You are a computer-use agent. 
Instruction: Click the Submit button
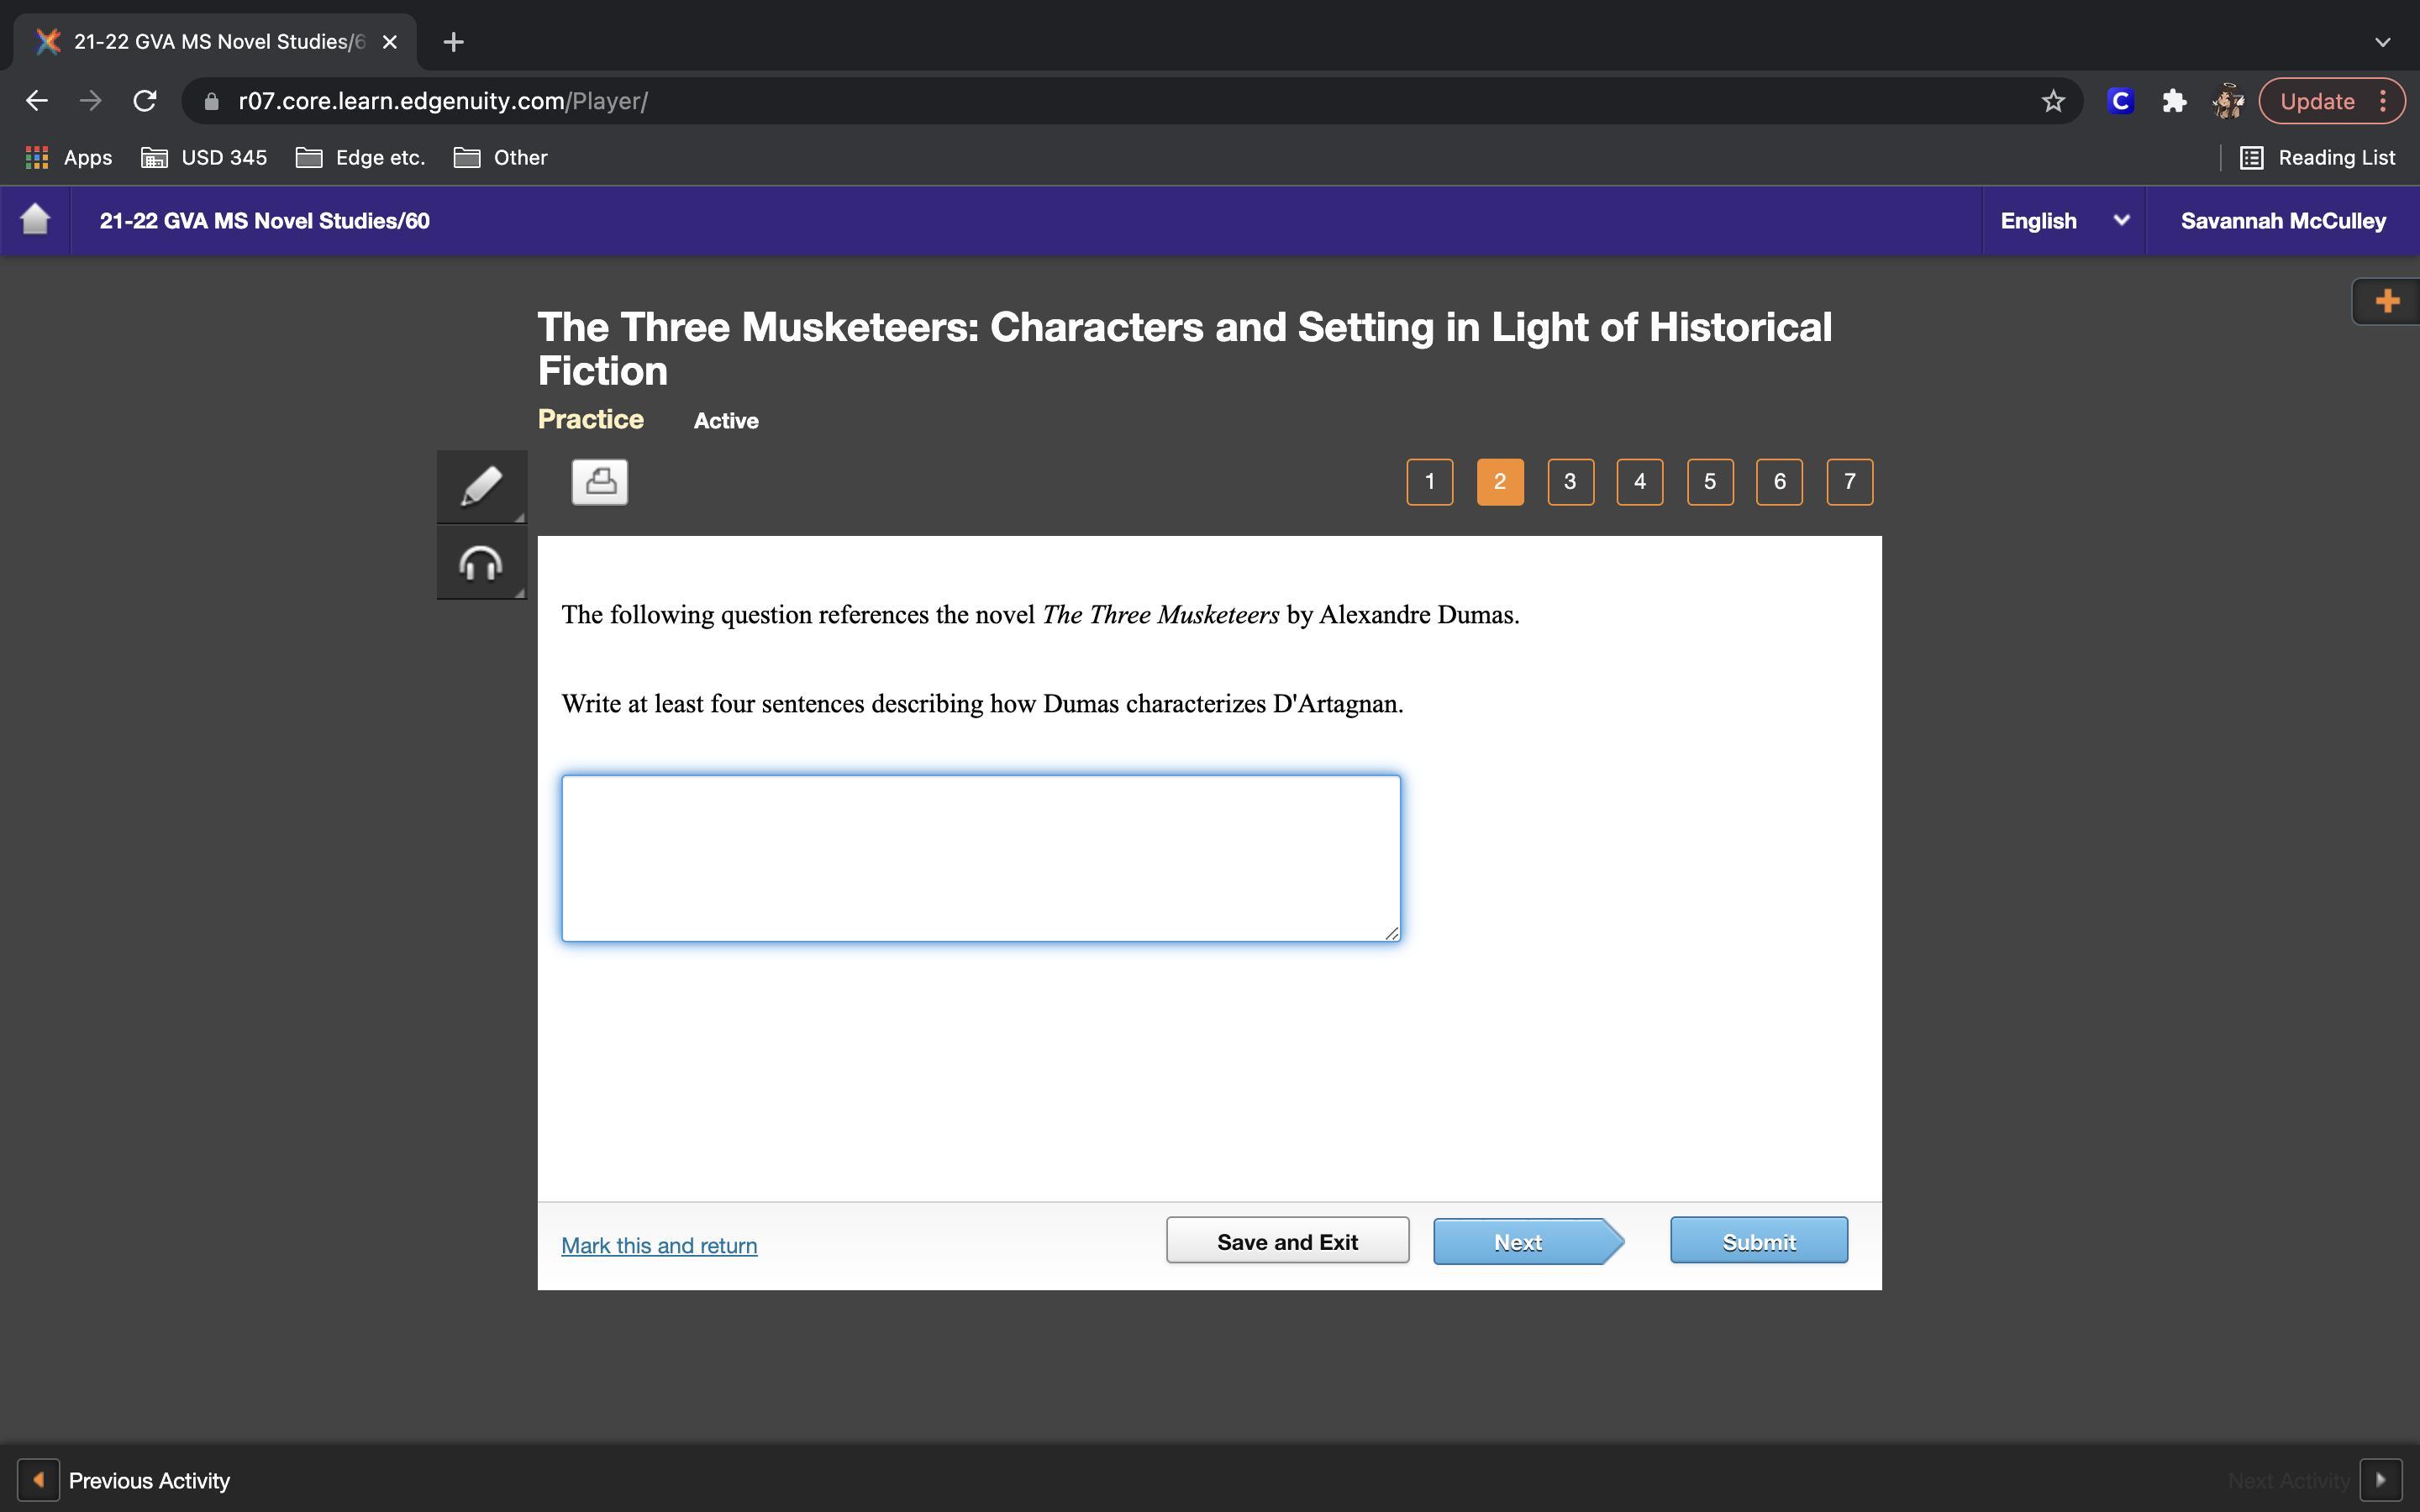[1758, 1241]
